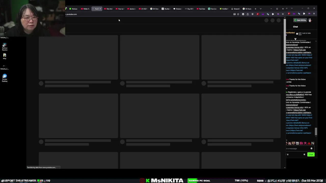The width and height of the screenshot is (326, 183).
Task: Switch to the DJI Avata browser tab
Action: pos(247,9)
